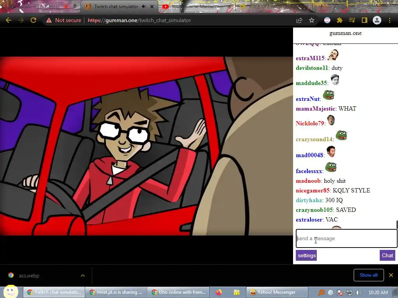
Task: Click the send a message field
Action: tap(346, 239)
